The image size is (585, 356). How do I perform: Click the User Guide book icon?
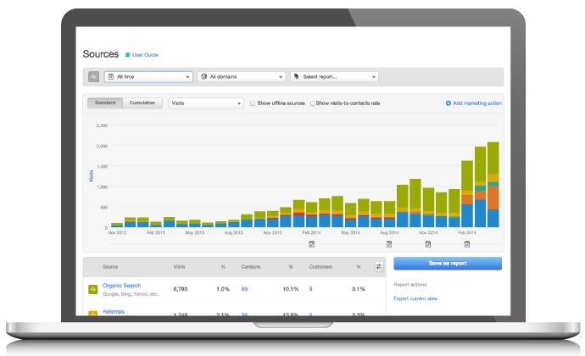coord(128,55)
